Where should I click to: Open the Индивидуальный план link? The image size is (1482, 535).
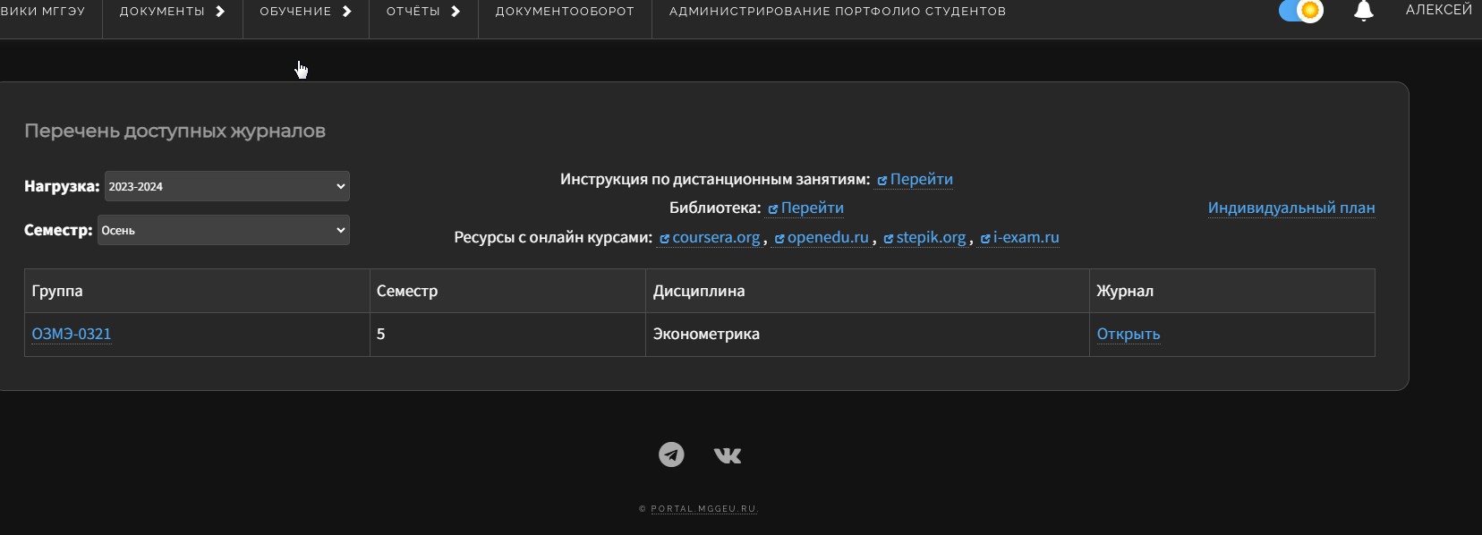(1290, 208)
